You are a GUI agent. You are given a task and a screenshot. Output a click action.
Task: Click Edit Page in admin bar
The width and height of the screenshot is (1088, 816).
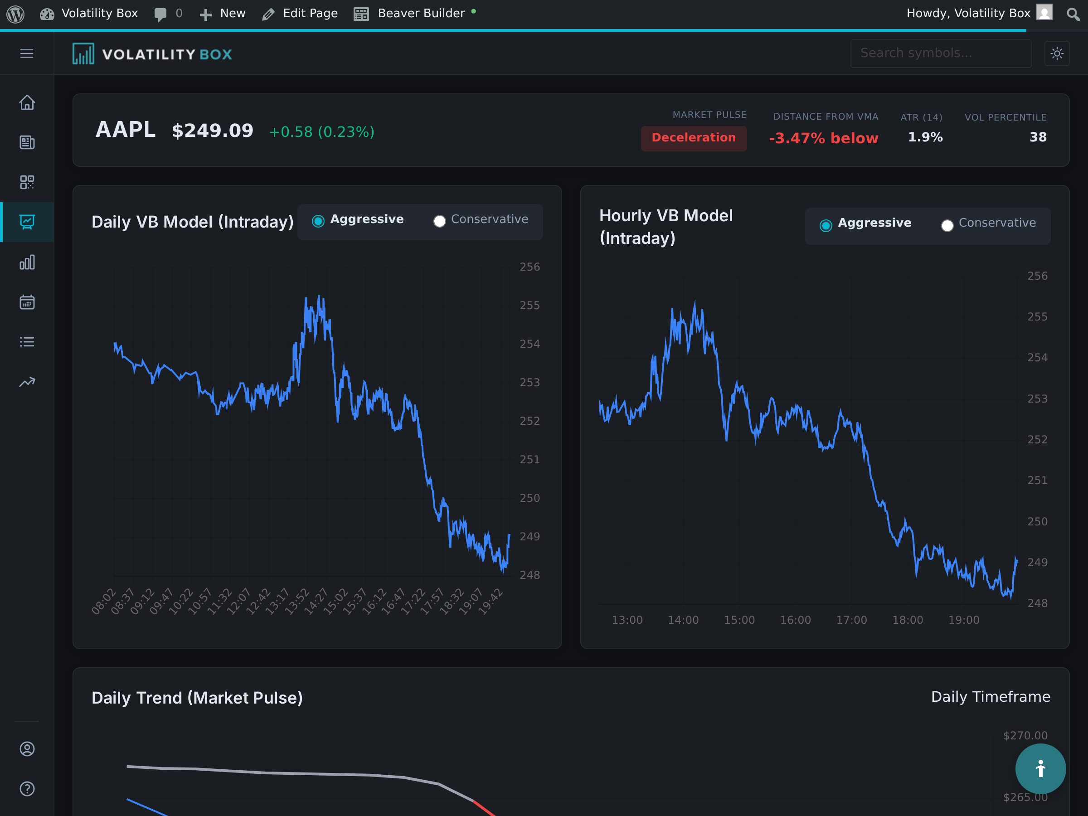point(300,13)
